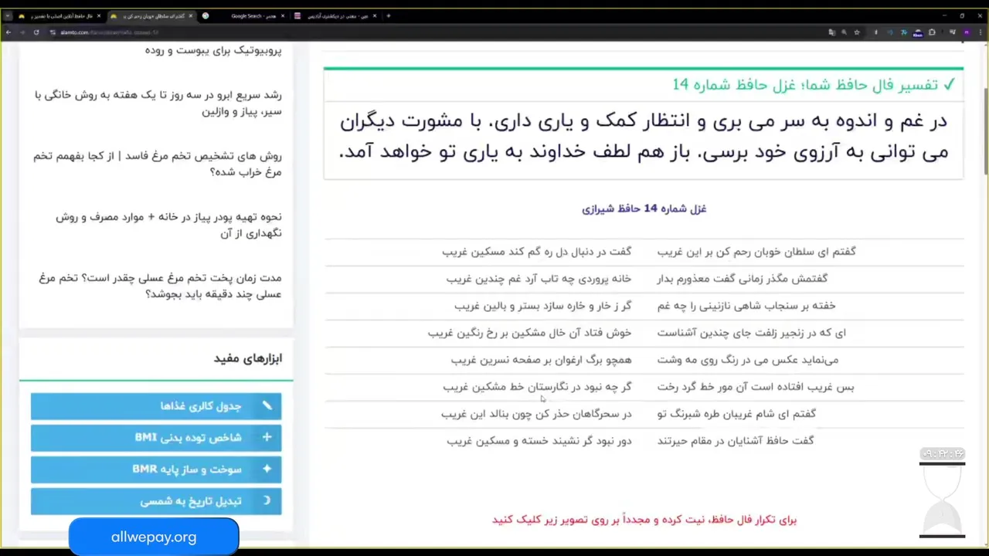Close the Google Search tab

coord(283,16)
